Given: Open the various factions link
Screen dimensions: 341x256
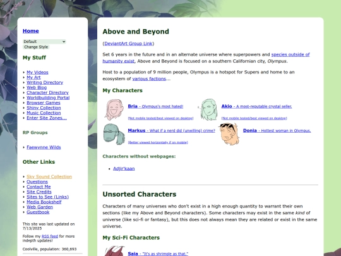Looking at the screenshot, I should [x=149, y=79].
